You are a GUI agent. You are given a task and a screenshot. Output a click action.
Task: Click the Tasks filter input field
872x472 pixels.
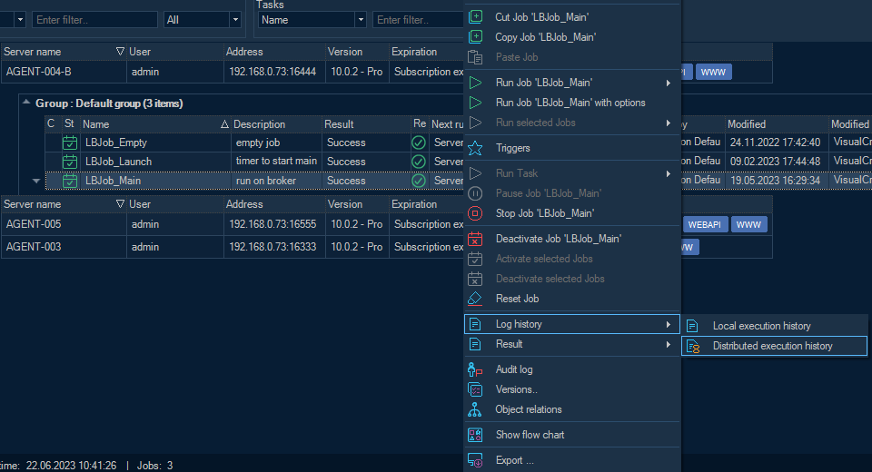[x=416, y=19]
